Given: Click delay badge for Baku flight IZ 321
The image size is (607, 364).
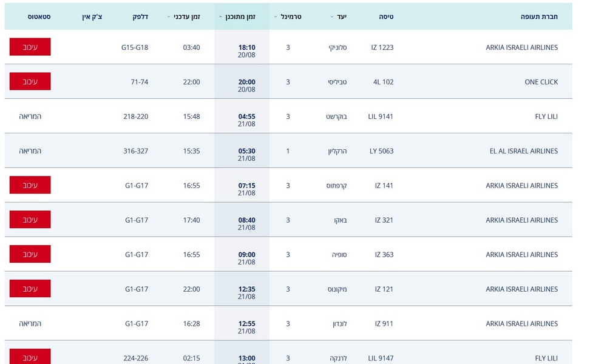Looking at the screenshot, I should coord(30,220).
